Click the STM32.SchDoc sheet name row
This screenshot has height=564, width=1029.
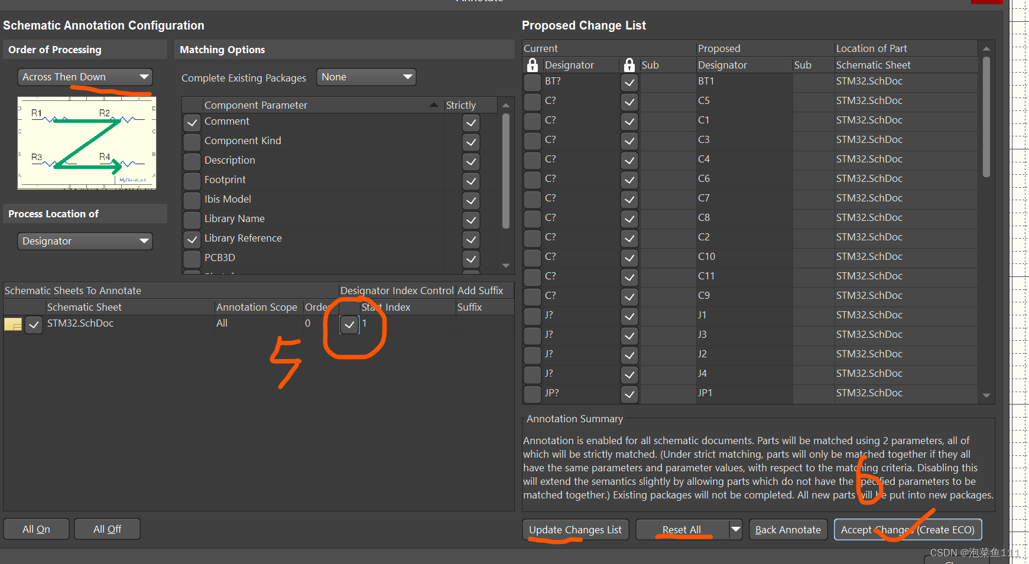pos(129,324)
